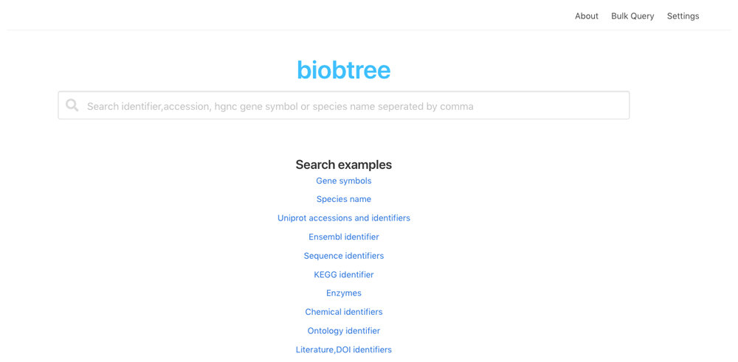Go to Bulk Query
Screen dimensions: 738x362
[632, 15]
